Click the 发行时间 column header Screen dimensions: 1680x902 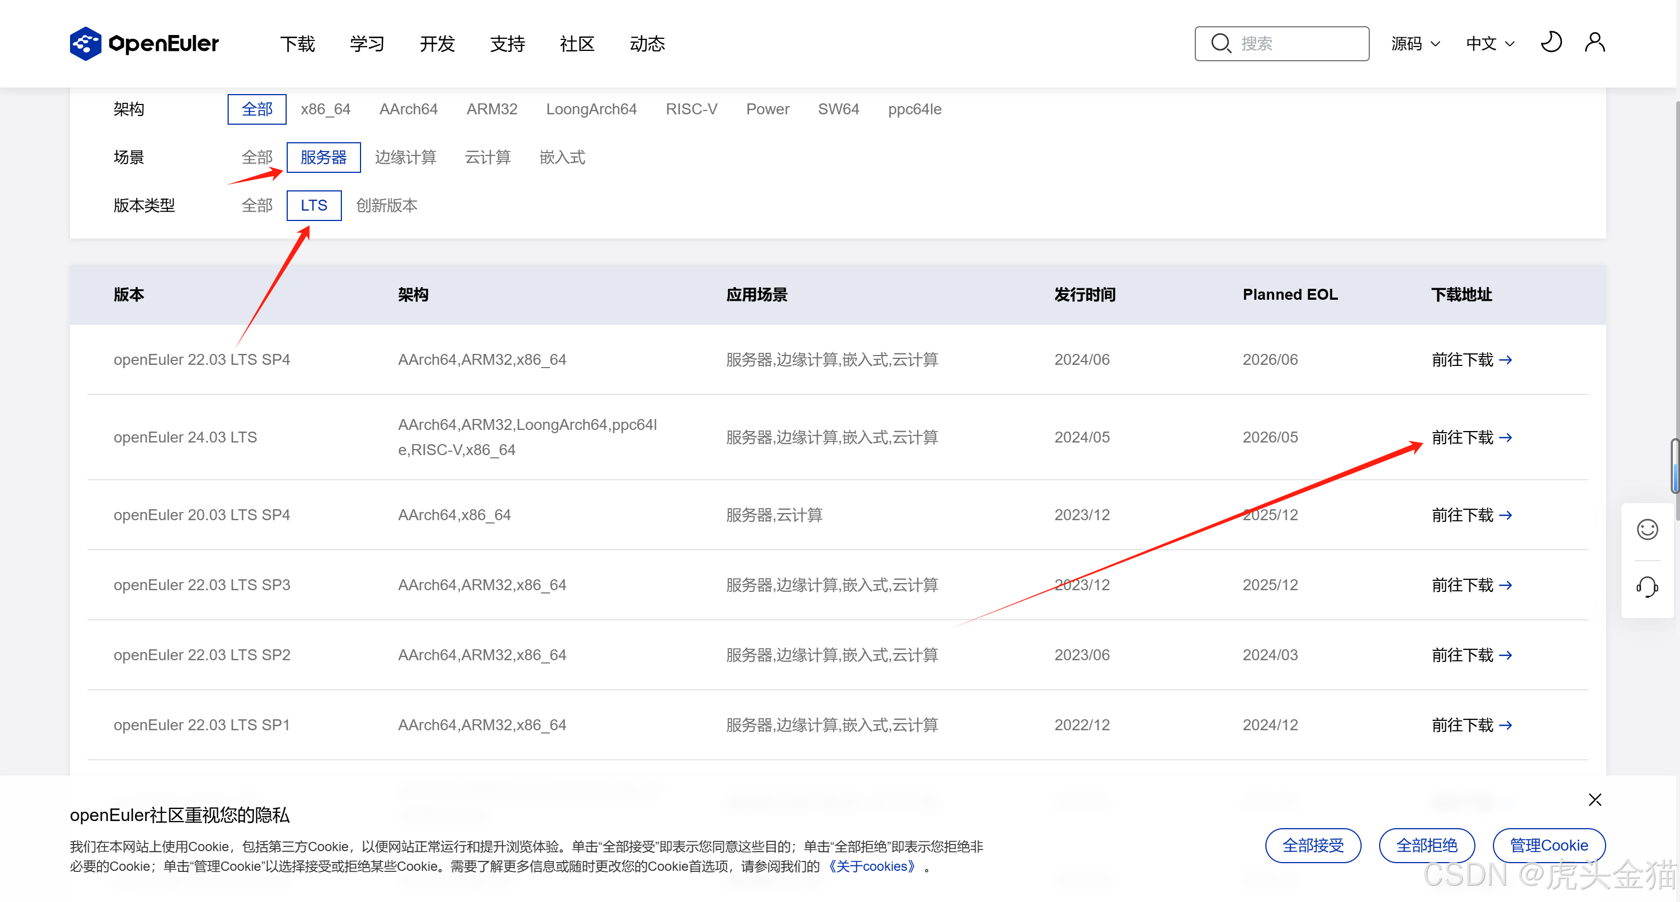[x=1085, y=294]
